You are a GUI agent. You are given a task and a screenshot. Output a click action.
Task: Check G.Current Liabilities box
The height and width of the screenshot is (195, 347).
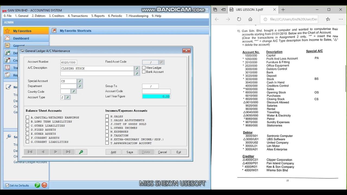coord(27,142)
